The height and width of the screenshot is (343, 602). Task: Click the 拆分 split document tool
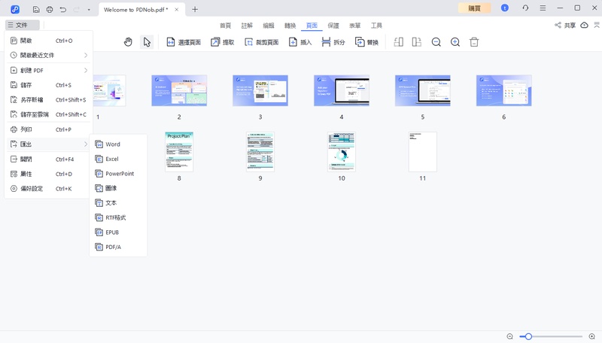point(333,42)
